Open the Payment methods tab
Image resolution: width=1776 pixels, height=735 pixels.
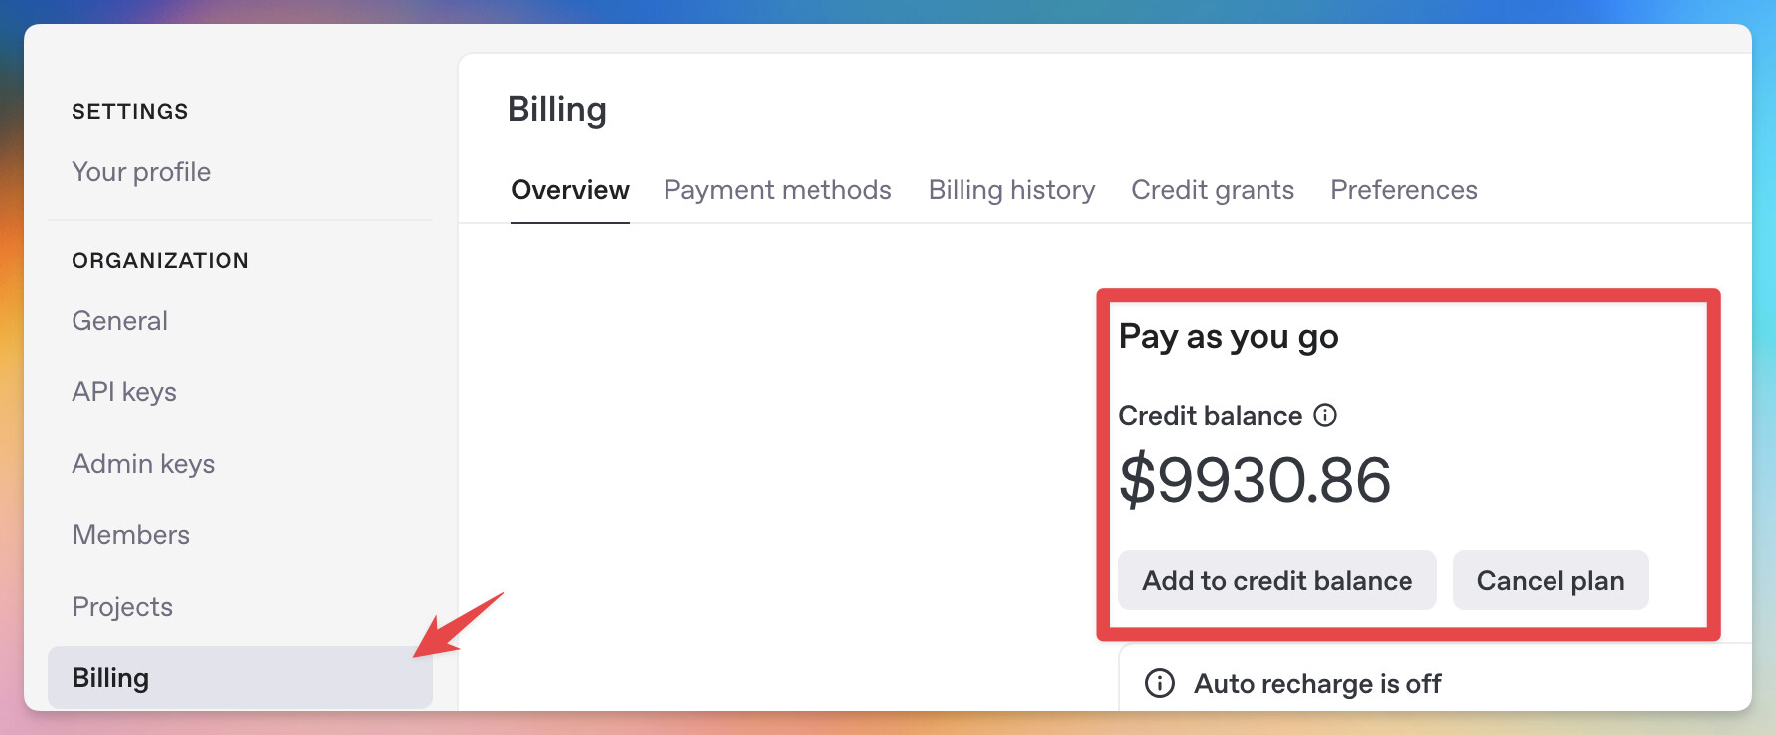point(778,190)
